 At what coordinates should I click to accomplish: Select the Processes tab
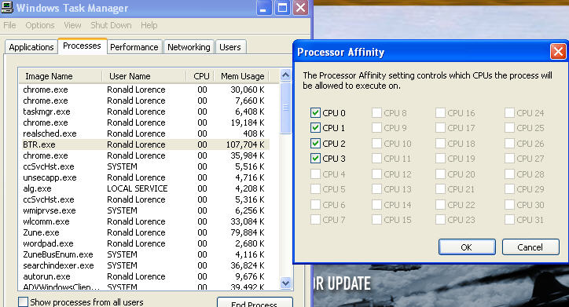click(82, 46)
